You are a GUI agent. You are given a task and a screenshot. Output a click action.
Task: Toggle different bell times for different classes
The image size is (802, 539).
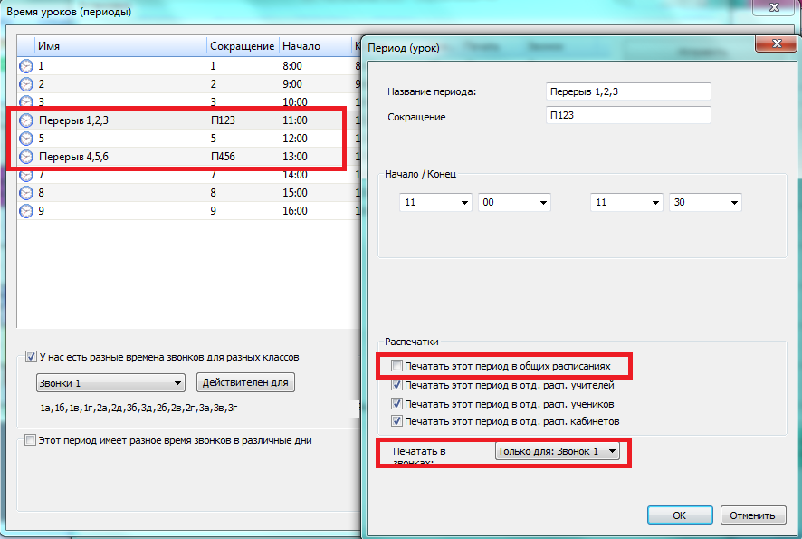32,357
